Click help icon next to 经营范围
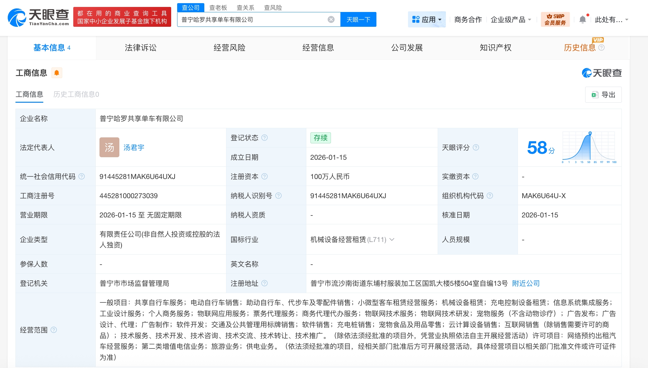 click(54, 330)
